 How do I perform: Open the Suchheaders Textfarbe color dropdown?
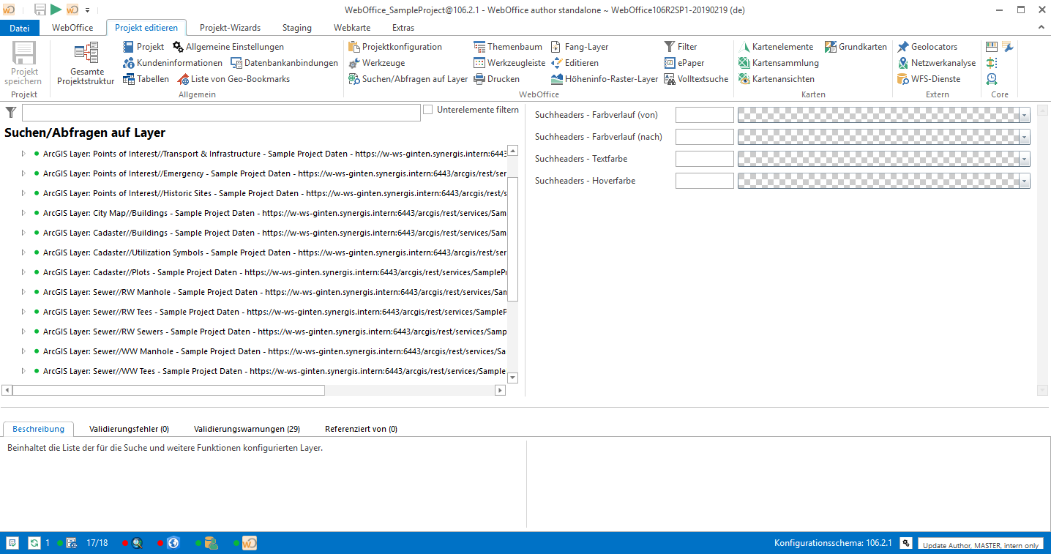pos(1022,158)
